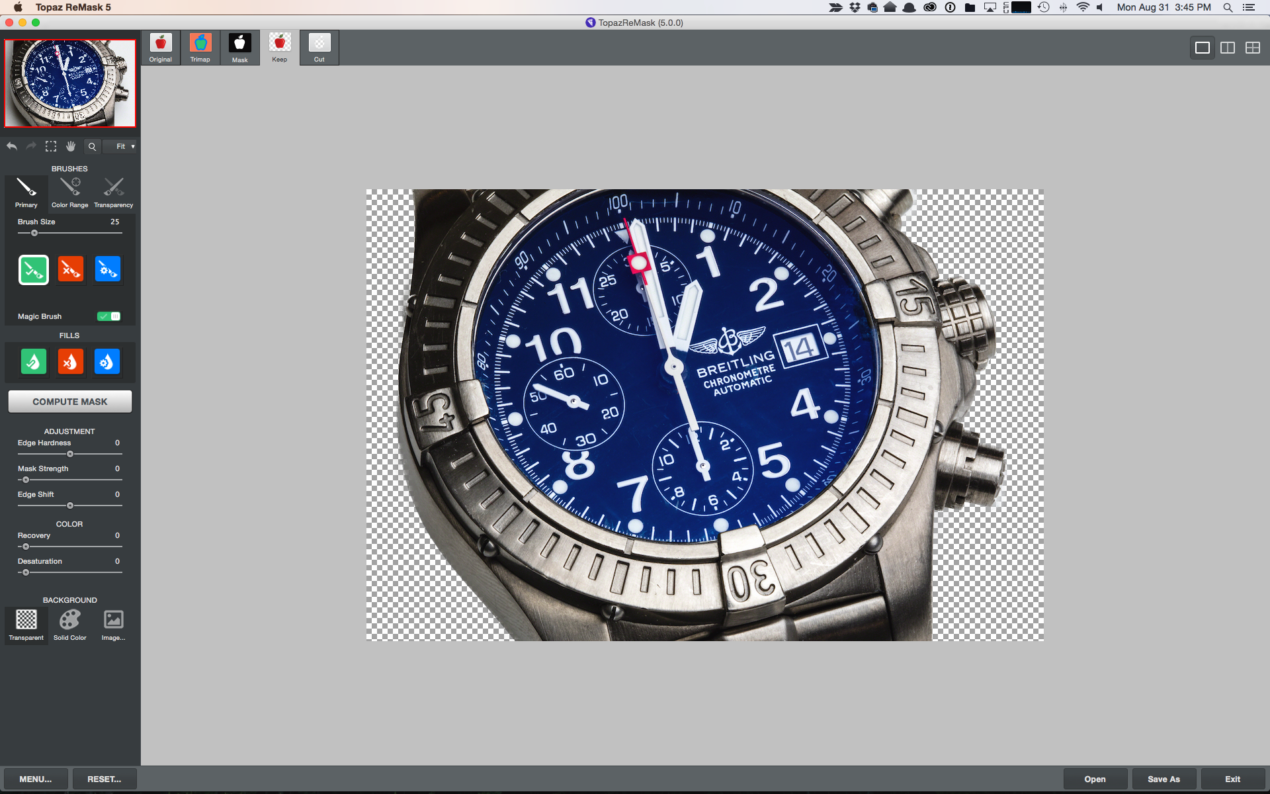Screen dimensions: 1270x794
Task: Select the marquee selection tool
Action: pyautogui.click(x=51, y=146)
